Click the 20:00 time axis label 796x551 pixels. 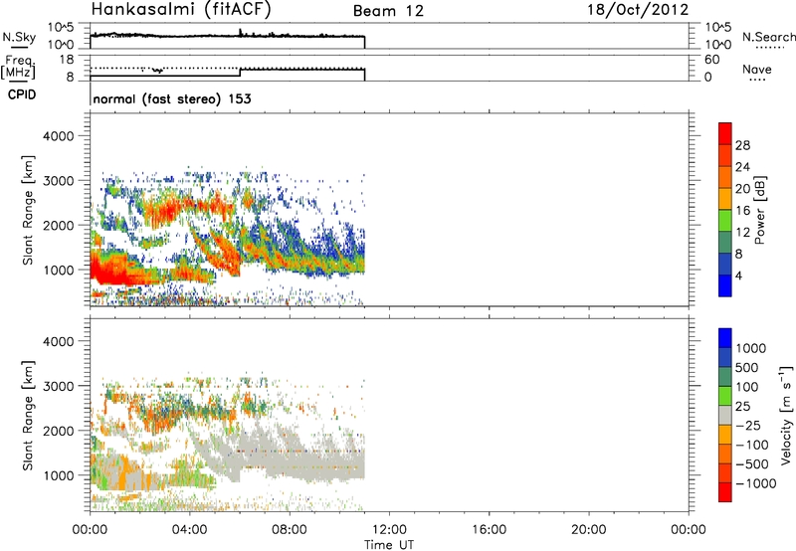tap(588, 530)
